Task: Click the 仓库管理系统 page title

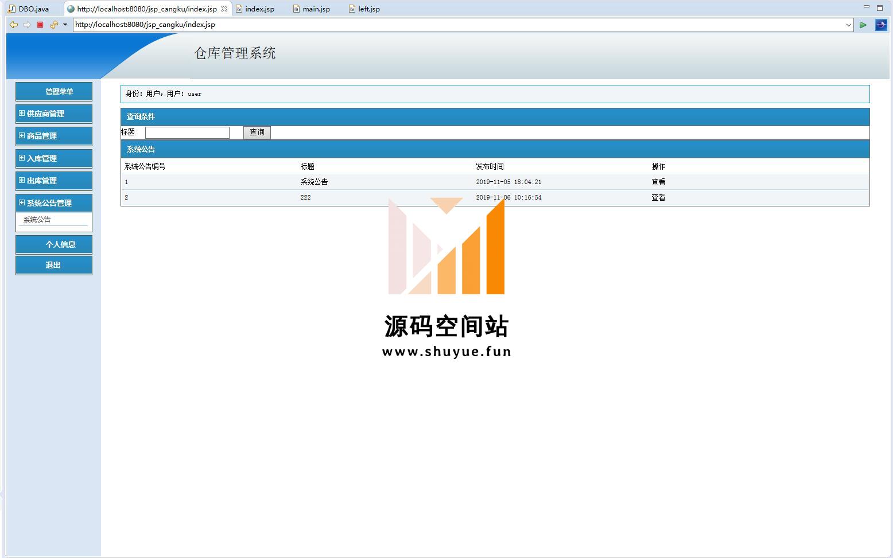Action: [235, 53]
